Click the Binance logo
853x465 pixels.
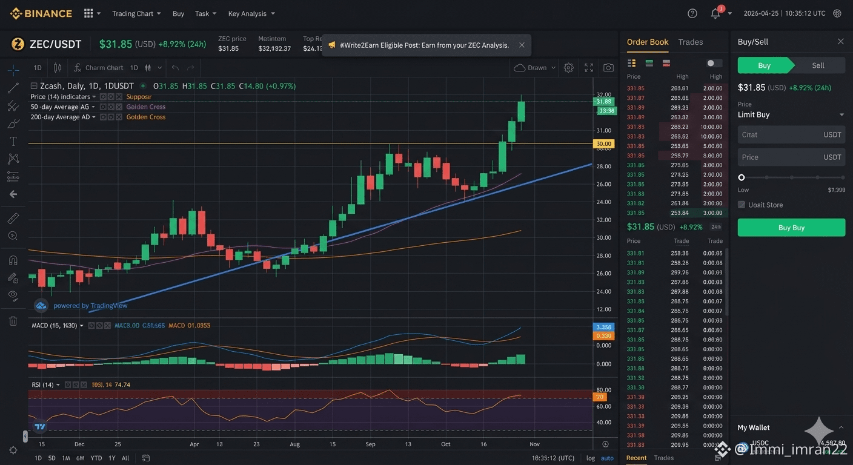pyautogui.click(x=41, y=13)
